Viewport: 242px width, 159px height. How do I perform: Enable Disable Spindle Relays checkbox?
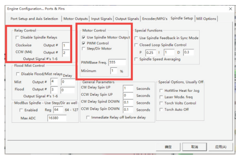[17, 38]
